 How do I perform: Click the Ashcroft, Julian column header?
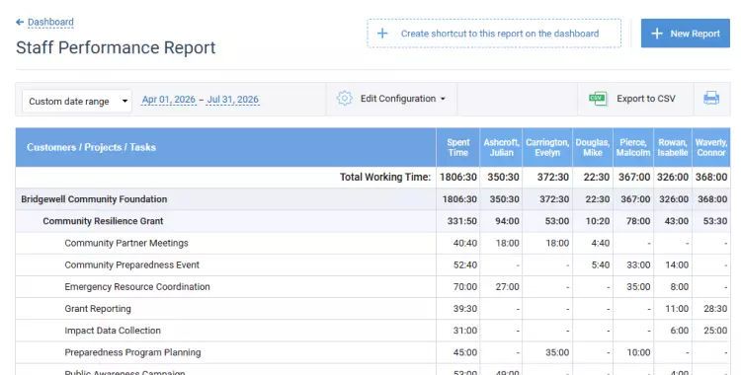(x=501, y=147)
